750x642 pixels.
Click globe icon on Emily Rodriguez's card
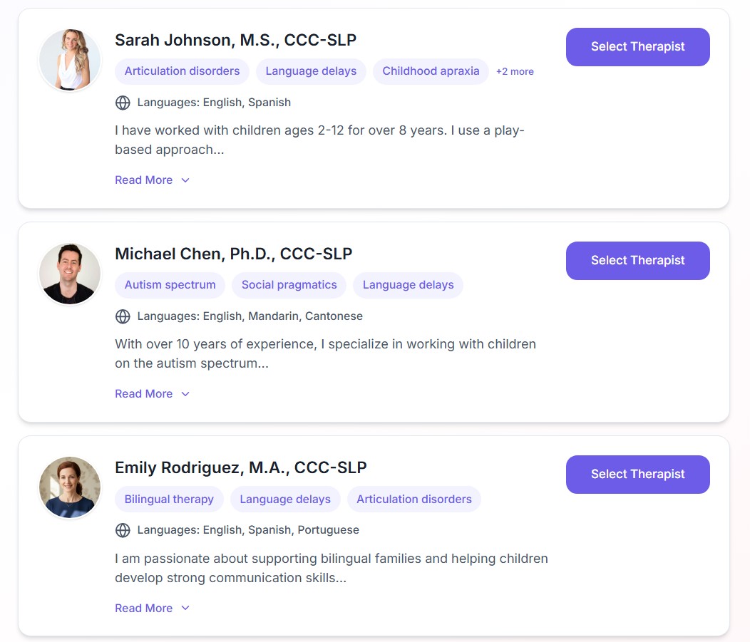tap(123, 530)
